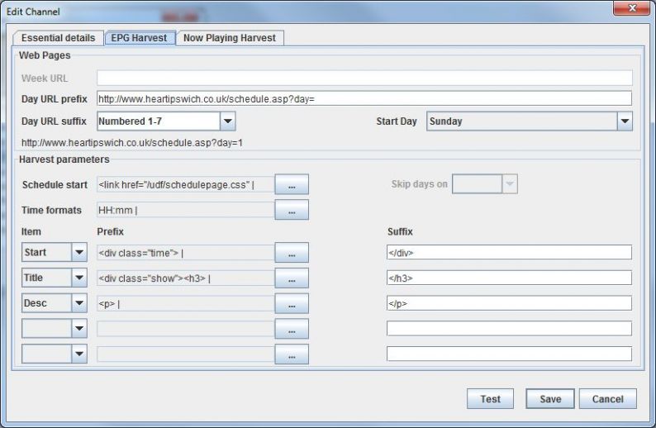This screenshot has width=656, height=428.
Task: Select the EPG Harvest tab
Action: pos(140,38)
